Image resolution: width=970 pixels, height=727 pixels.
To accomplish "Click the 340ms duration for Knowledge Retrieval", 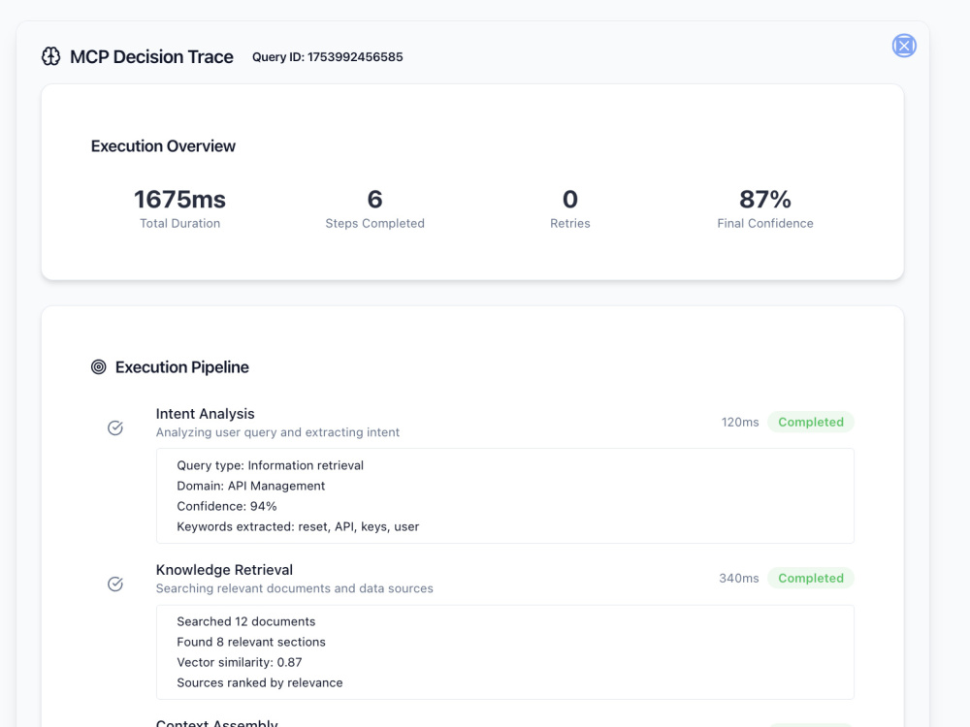I will pos(738,578).
